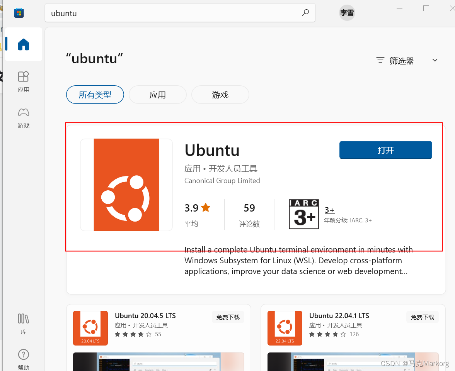Click the 年龄分级: IARC. 3+ label
Viewport: 455px width, 371px height.
(348, 220)
